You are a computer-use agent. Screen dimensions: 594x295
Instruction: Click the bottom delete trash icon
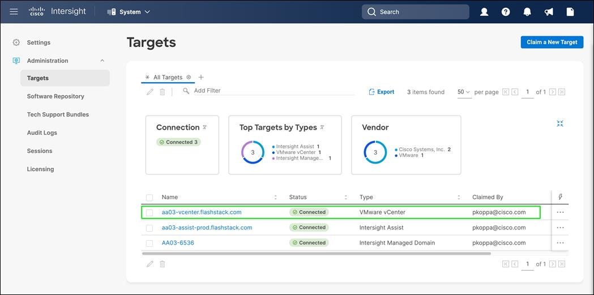tap(162, 264)
